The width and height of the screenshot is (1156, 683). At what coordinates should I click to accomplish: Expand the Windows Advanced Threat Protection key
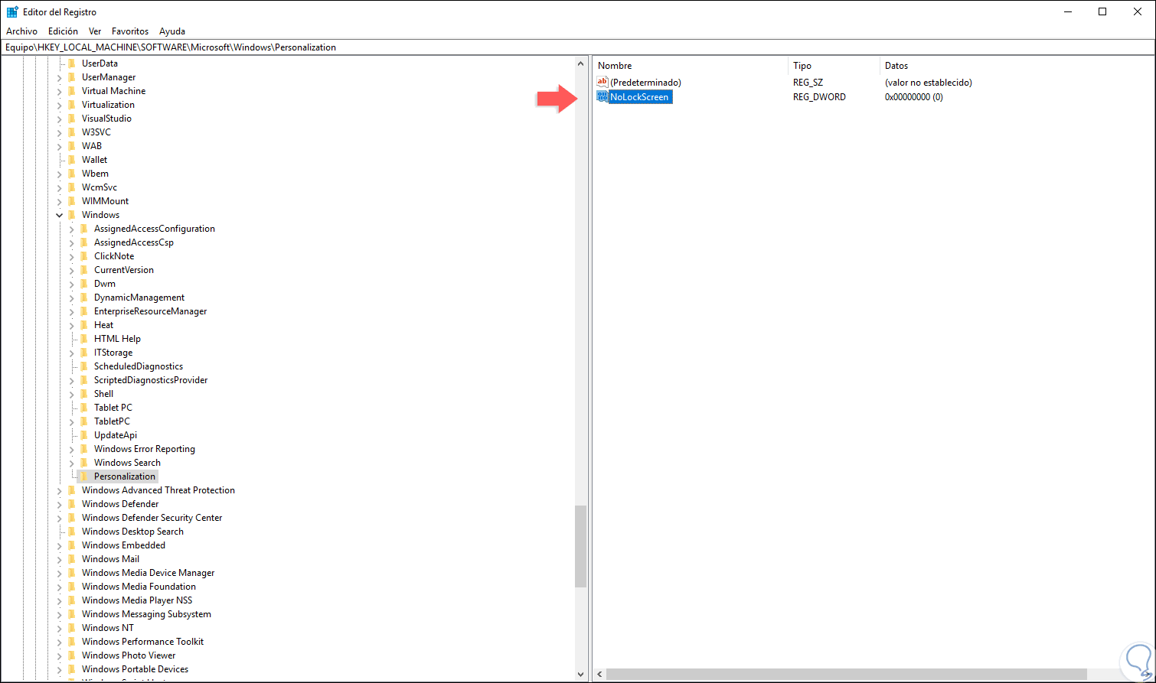(x=60, y=490)
